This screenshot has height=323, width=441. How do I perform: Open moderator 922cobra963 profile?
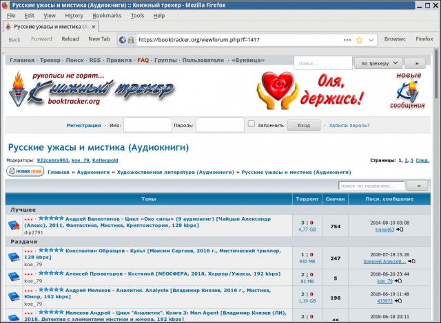point(52,160)
